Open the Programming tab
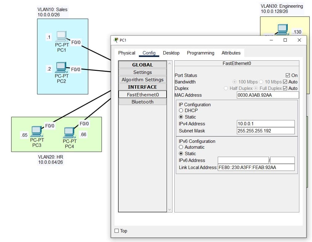This screenshot has width=312, height=242. [x=201, y=53]
